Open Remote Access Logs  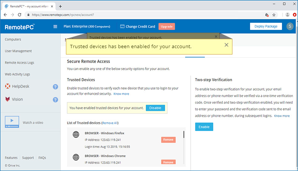(19, 63)
